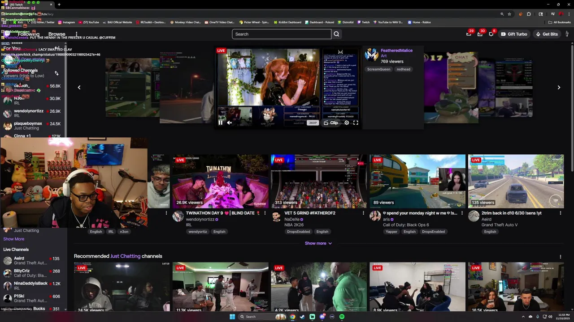Click the search magnifier button
This screenshot has width=574, height=322.
[336, 34]
